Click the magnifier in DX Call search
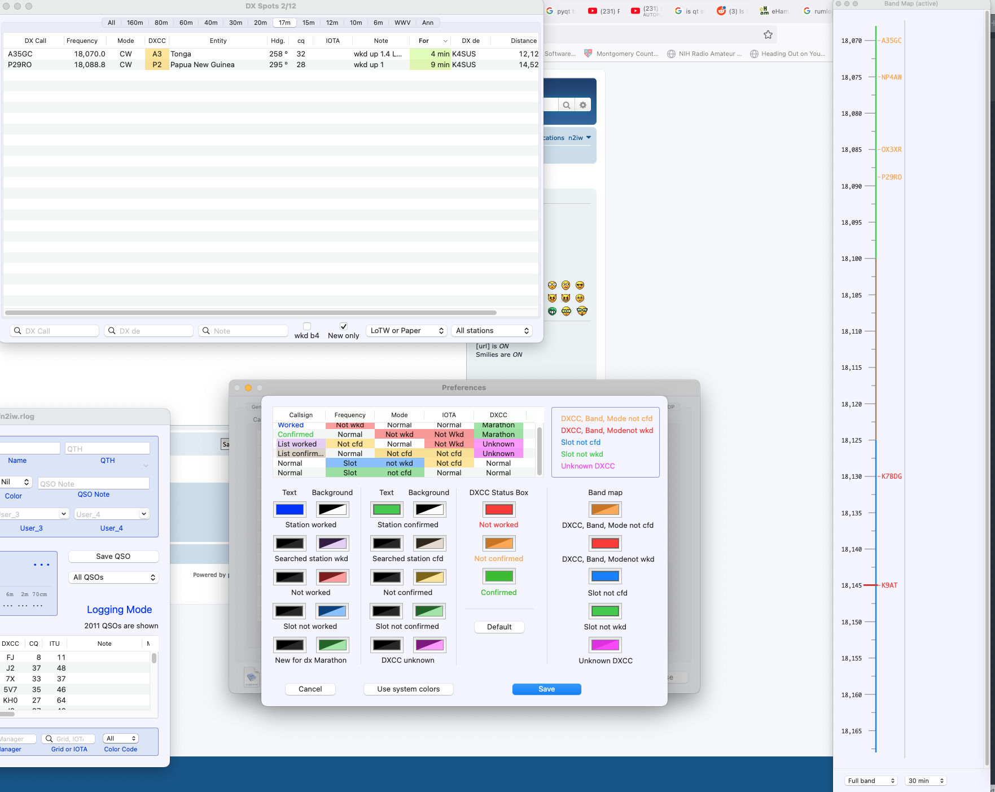Screen dimensions: 995x792 pyautogui.click(x=17, y=331)
